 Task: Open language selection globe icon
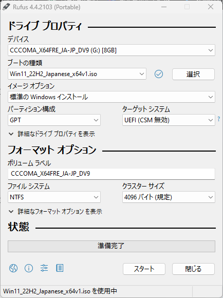pyautogui.click(x=13, y=268)
